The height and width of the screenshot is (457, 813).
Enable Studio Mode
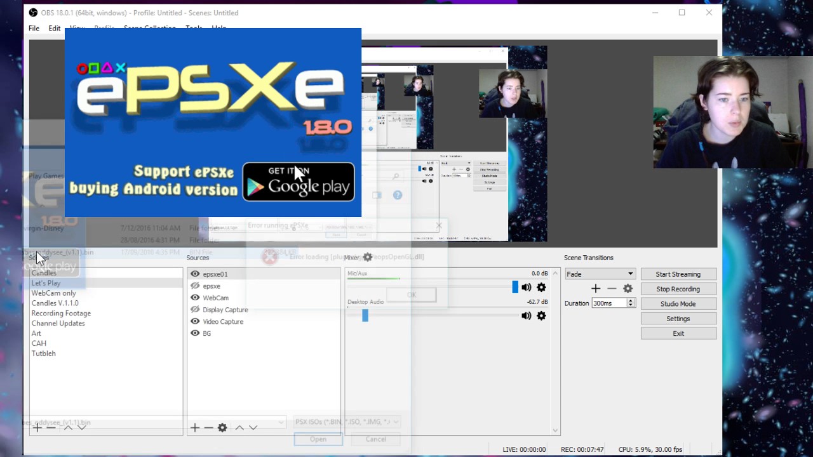pos(678,304)
